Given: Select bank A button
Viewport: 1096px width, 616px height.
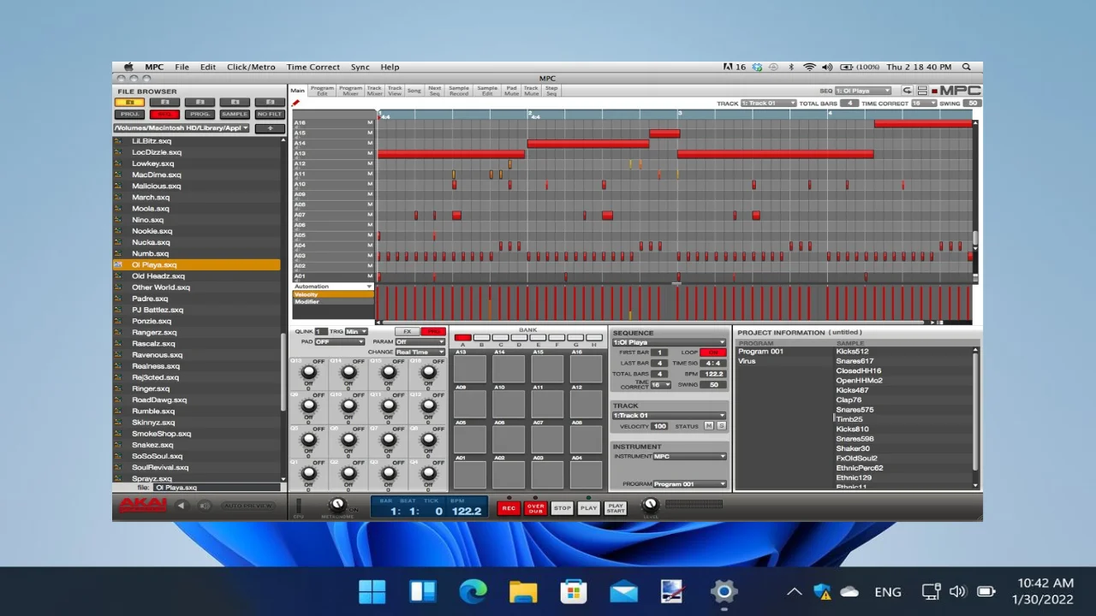Looking at the screenshot, I should (462, 339).
